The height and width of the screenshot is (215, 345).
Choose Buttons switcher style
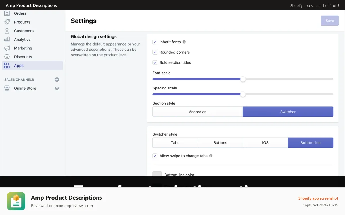(220, 143)
